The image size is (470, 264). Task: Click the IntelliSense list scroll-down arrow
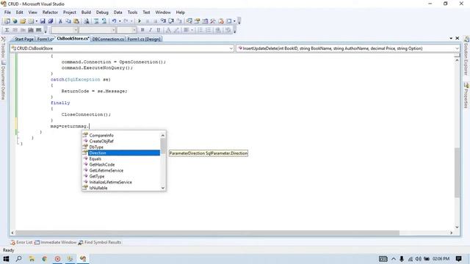pos(163,188)
